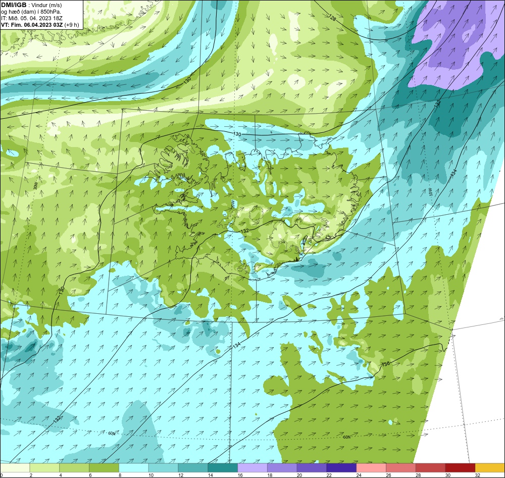The width and height of the screenshot is (505, 478).
Task: Click the 18–20 m/s medium purple swatch
Action: click(282, 468)
